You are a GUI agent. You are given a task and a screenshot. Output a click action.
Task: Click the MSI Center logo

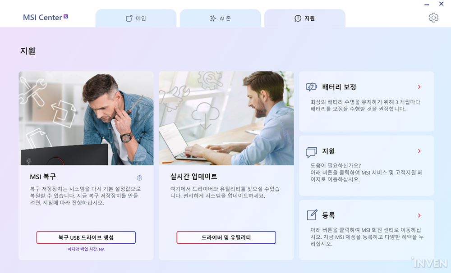click(46, 17)
